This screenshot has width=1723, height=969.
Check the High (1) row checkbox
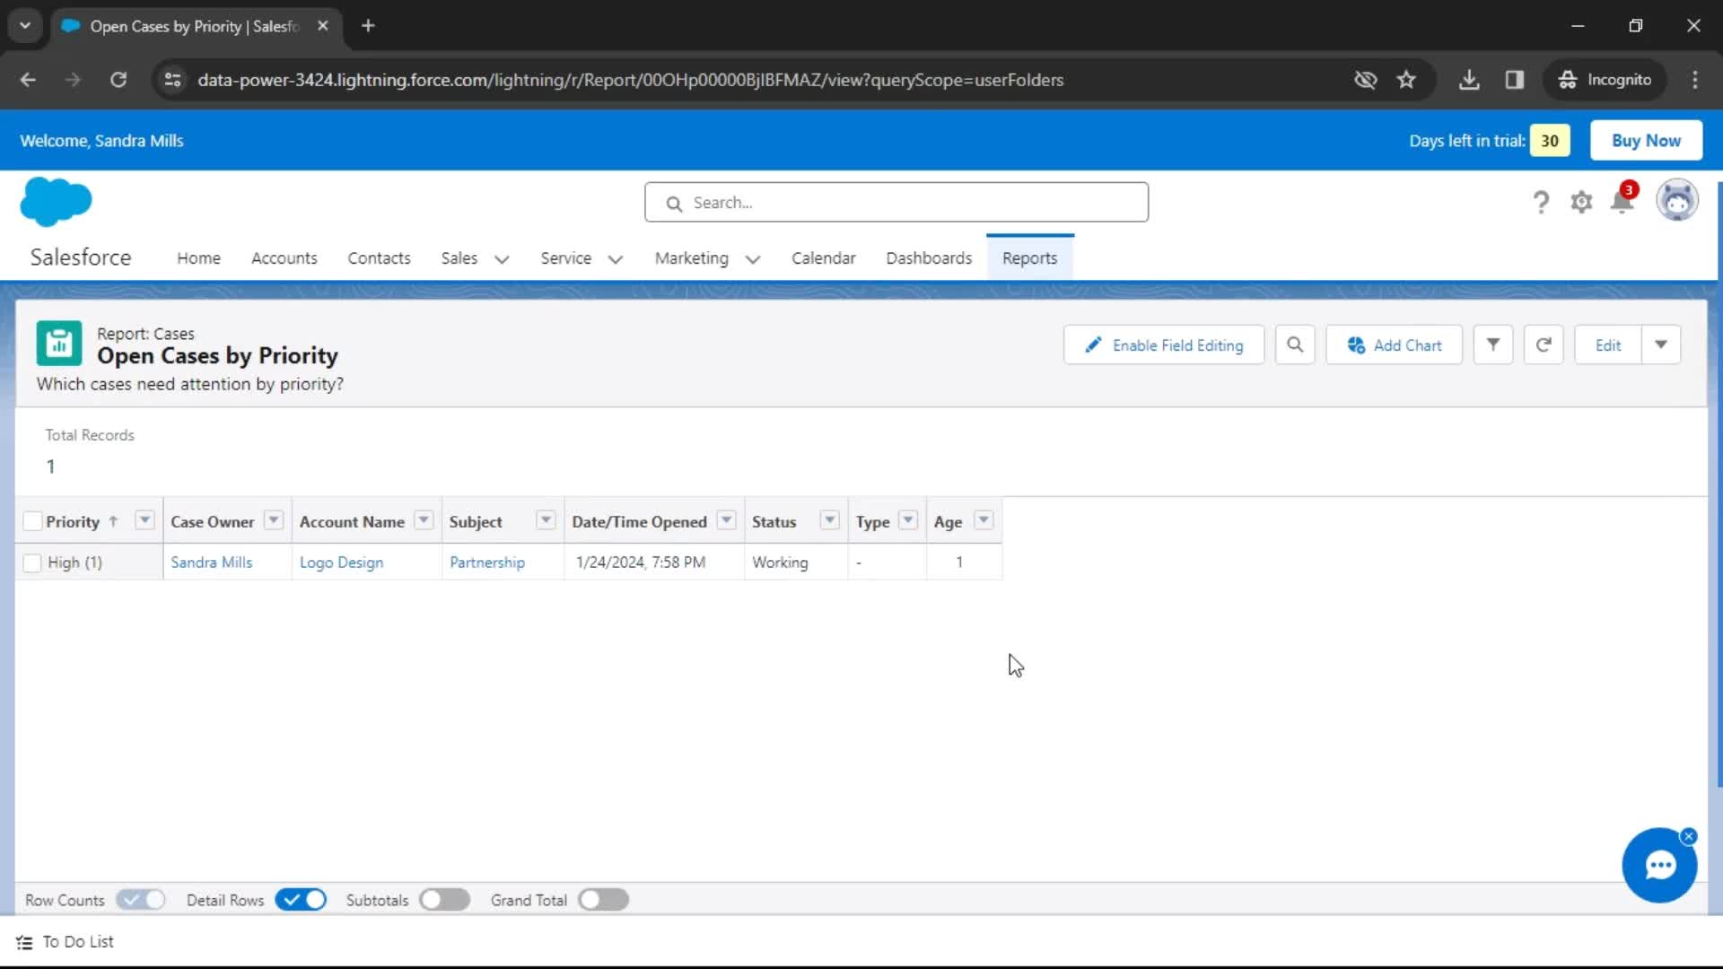(32, 563)
